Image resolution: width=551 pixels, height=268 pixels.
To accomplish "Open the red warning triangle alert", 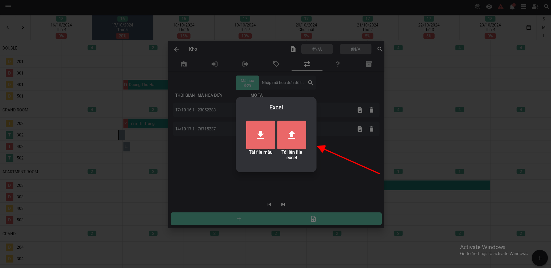I will (501, 7).
